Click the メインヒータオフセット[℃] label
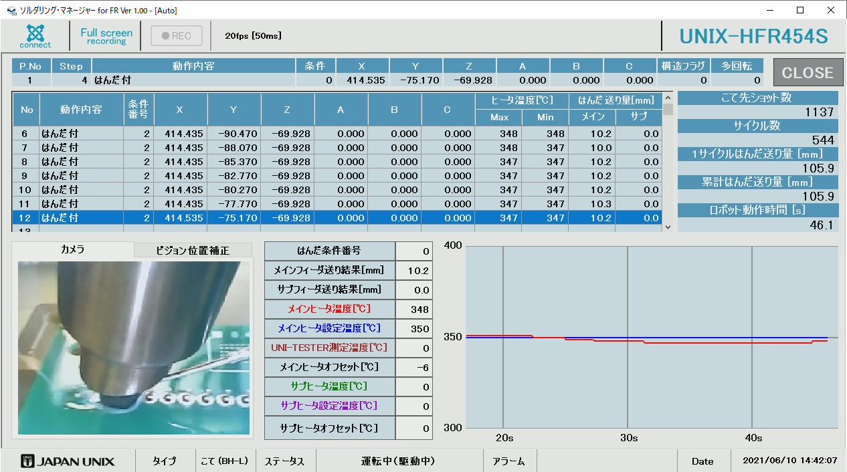 coord(329,367)
